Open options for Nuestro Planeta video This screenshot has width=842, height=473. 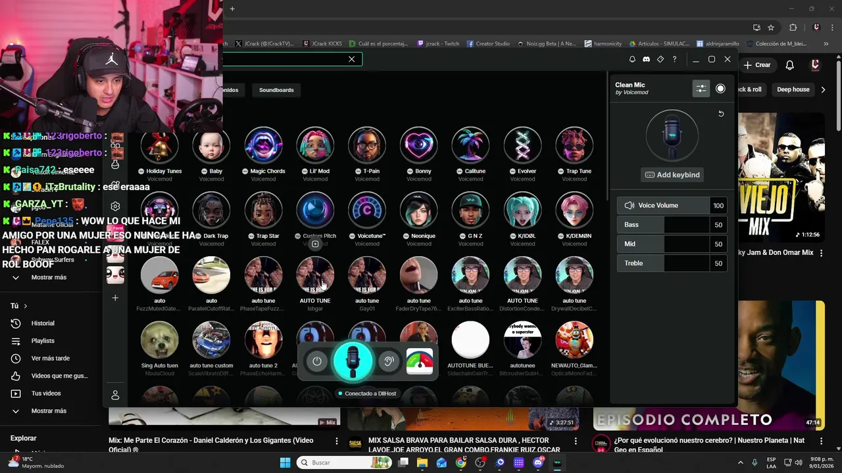821,441
